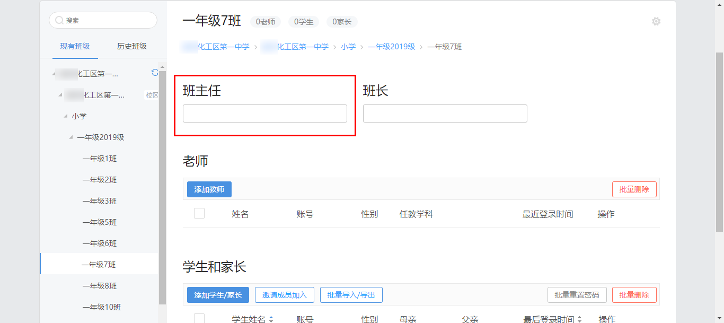Click the sort arrows next to 学生姓名
Image resolution: width=724 pixels, height=323 pixels.
click(x=271, y=319)
